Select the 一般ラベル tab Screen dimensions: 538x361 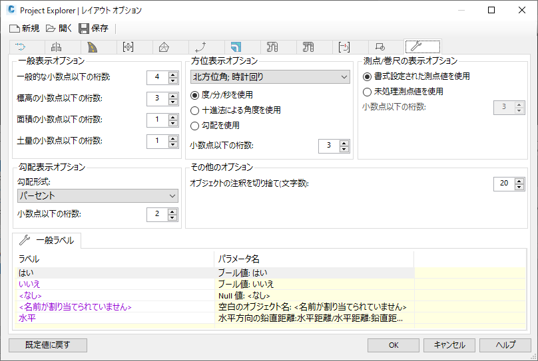(x=47, y=241)
